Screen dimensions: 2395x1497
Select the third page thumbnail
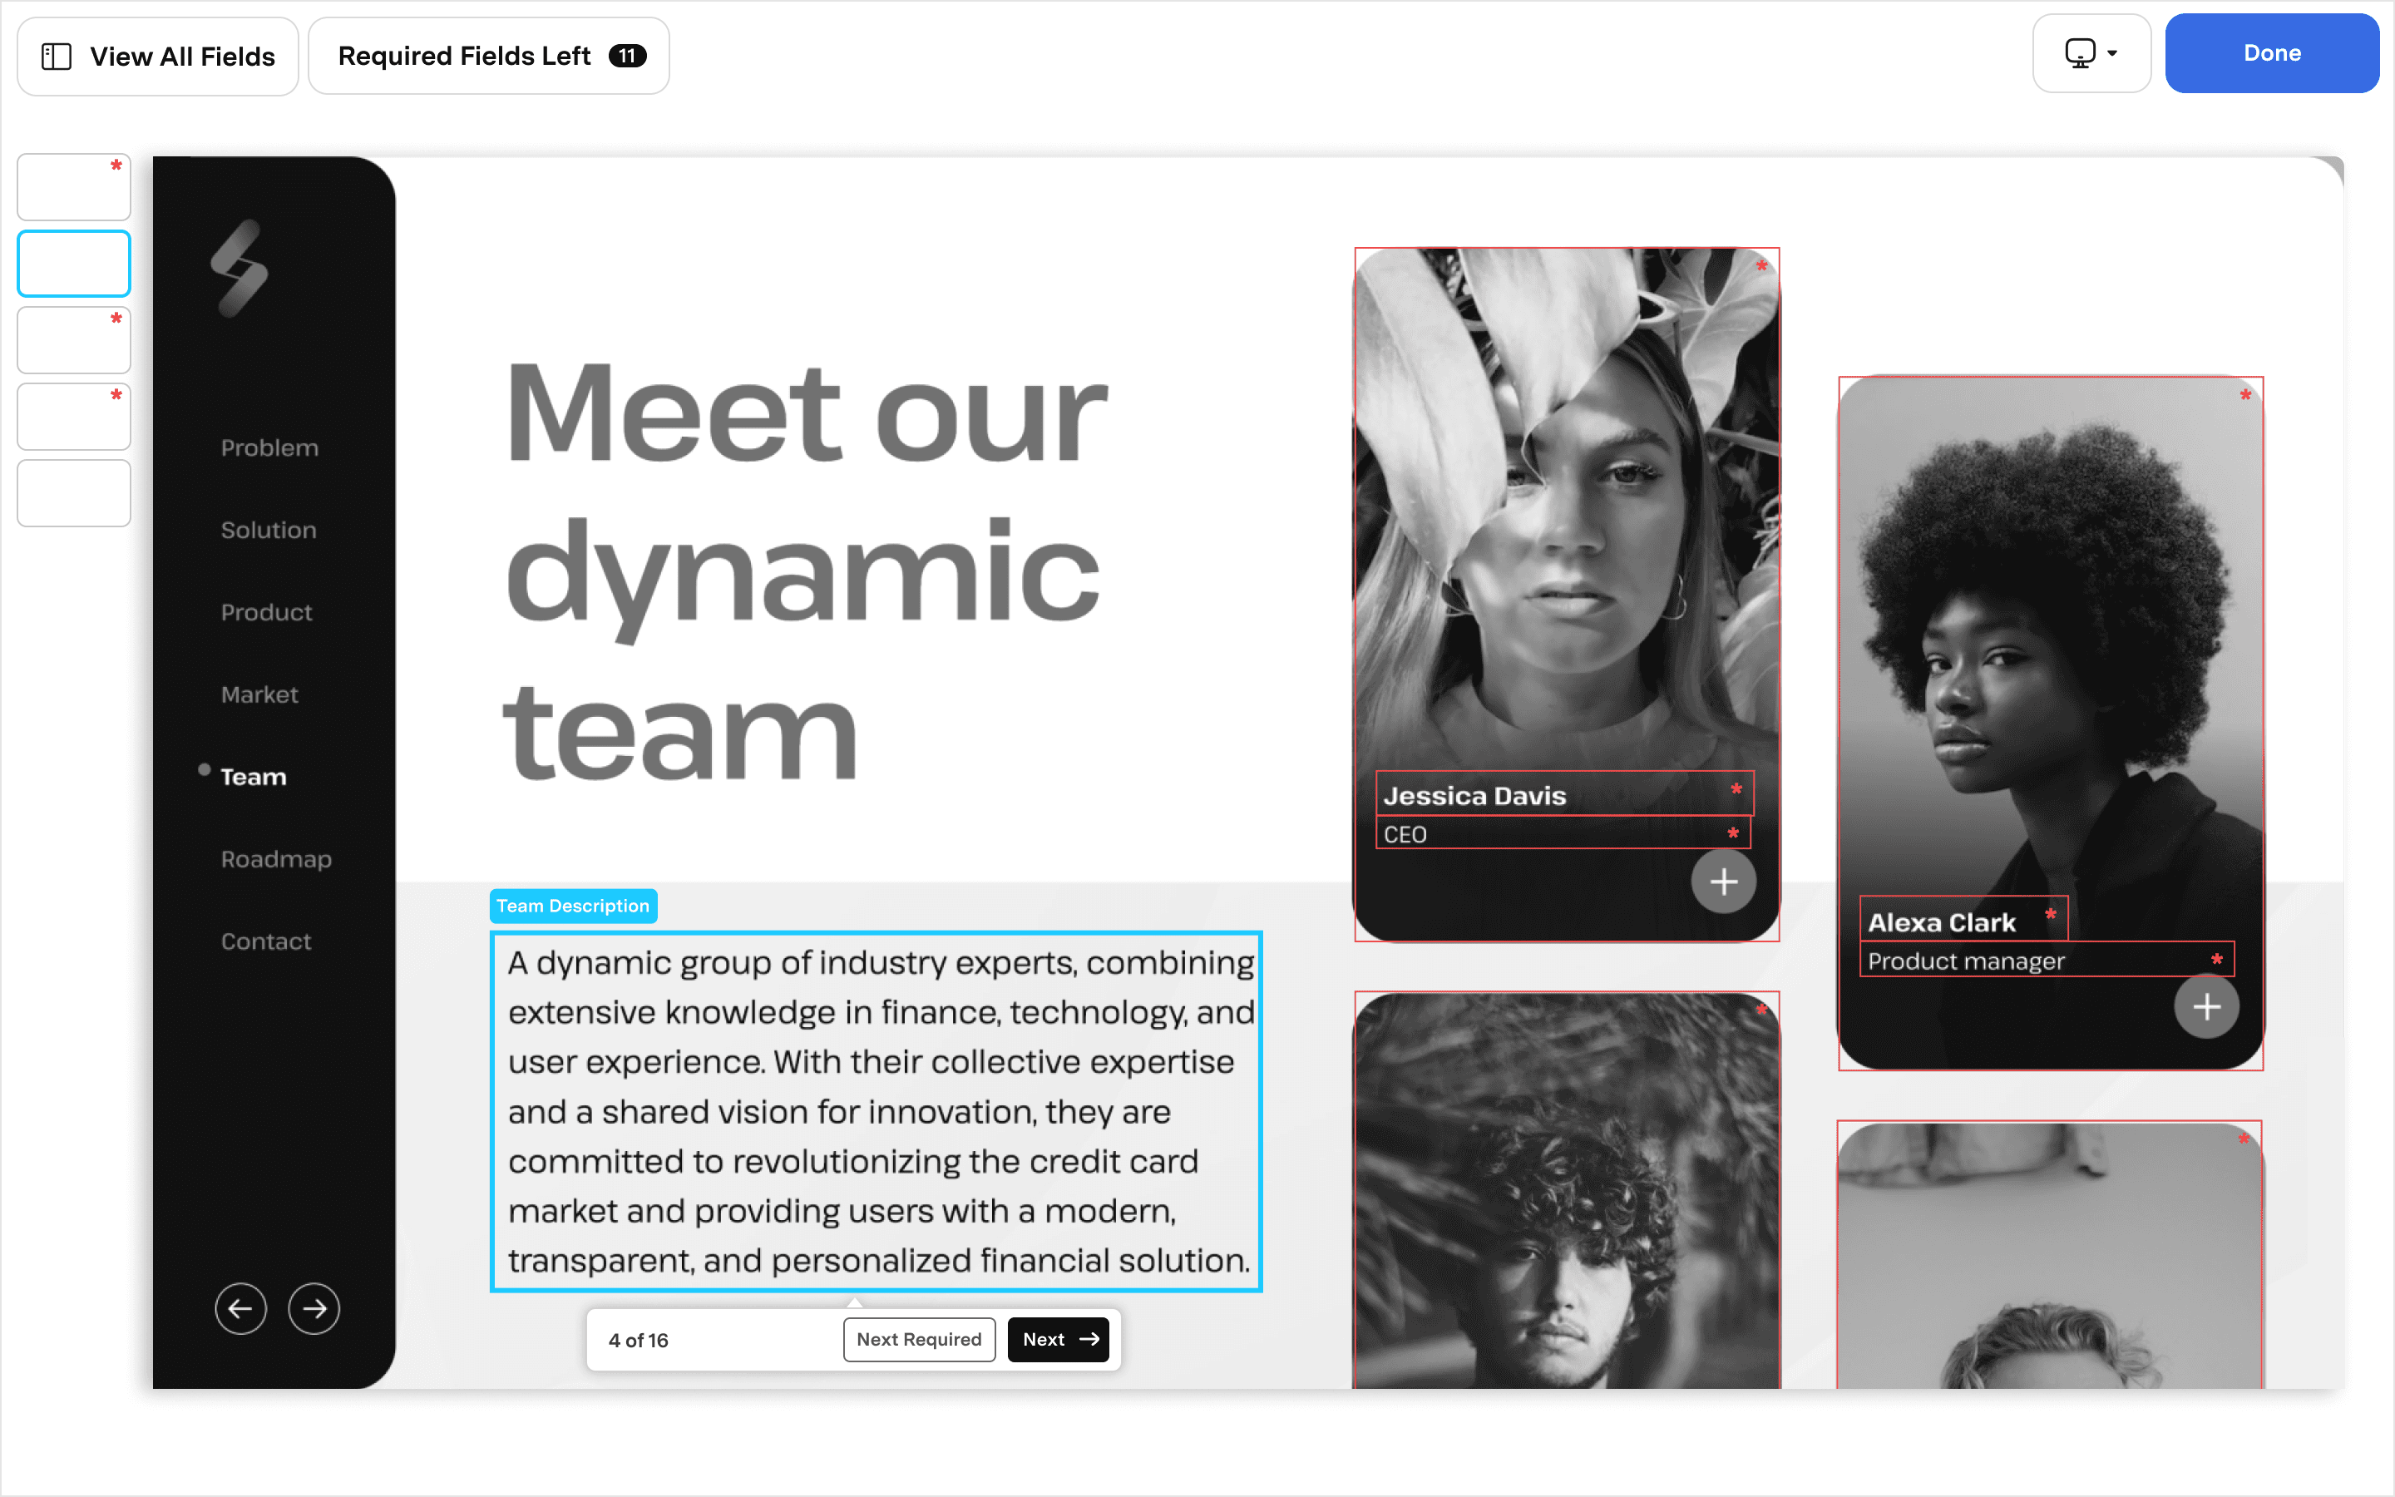point(74,341)
